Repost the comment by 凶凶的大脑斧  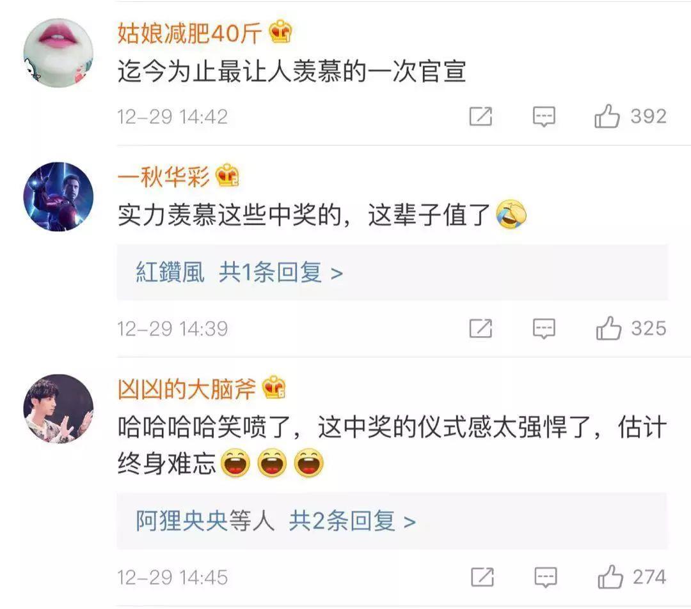click(x=482, y=577)
